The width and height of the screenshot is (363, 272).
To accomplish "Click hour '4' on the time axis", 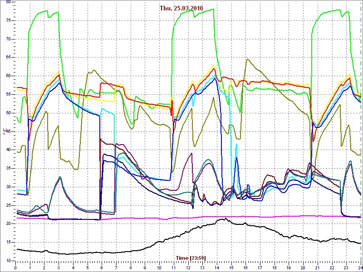I will click(x=73, y=267).
